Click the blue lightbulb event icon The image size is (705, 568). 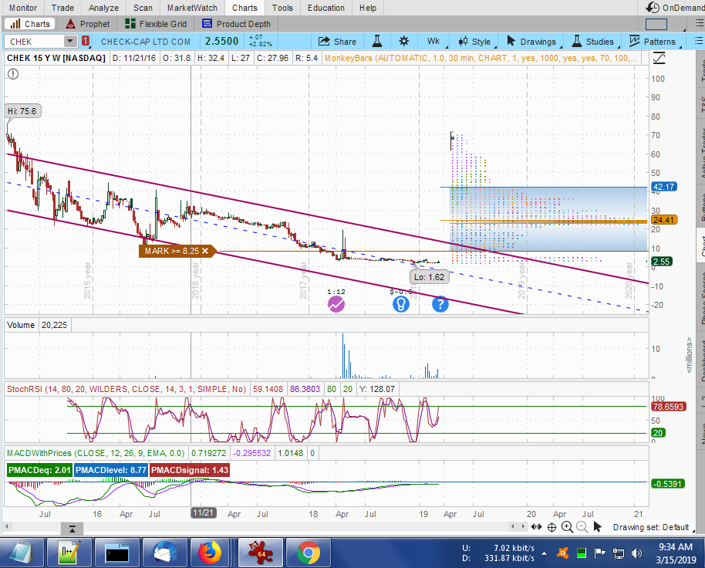tap(400, 304)
